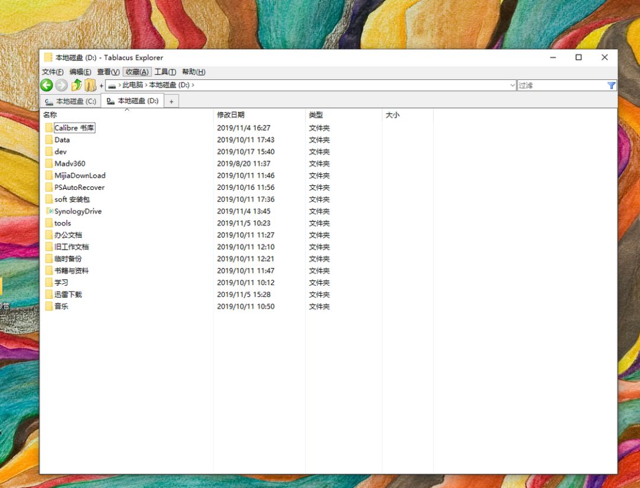Expand breadcrumb arrow after 本地磁盘 (D:)
640x488 pixels.
point(193,85)
